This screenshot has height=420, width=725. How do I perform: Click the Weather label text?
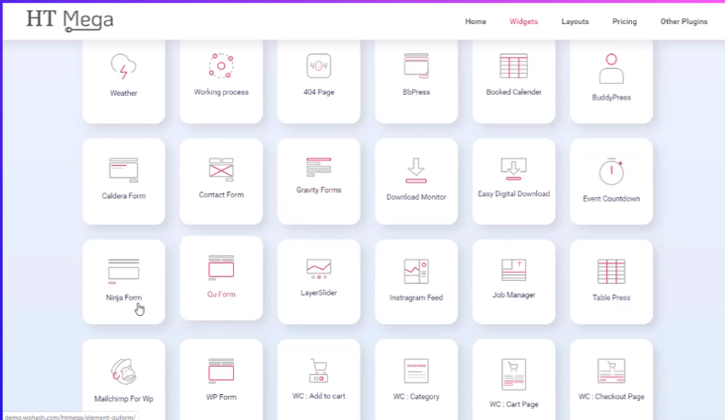(x=123, y=93)
